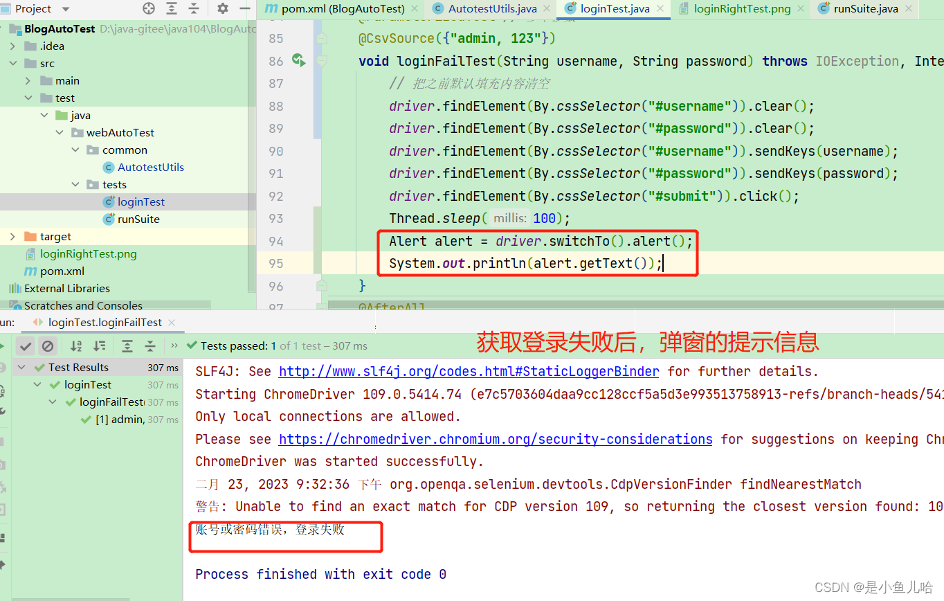This screenshot has height=601, width=944.
Task: Open the Project view dropdown
Action: coord(66,9)
